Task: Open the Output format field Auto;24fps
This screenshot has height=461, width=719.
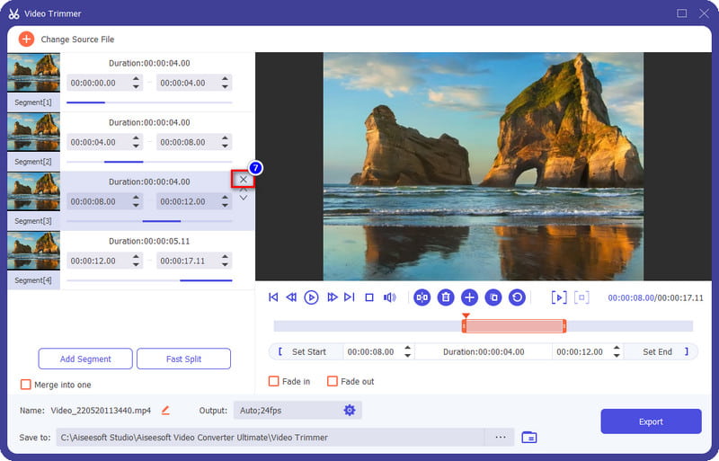Action: (286, 411)
